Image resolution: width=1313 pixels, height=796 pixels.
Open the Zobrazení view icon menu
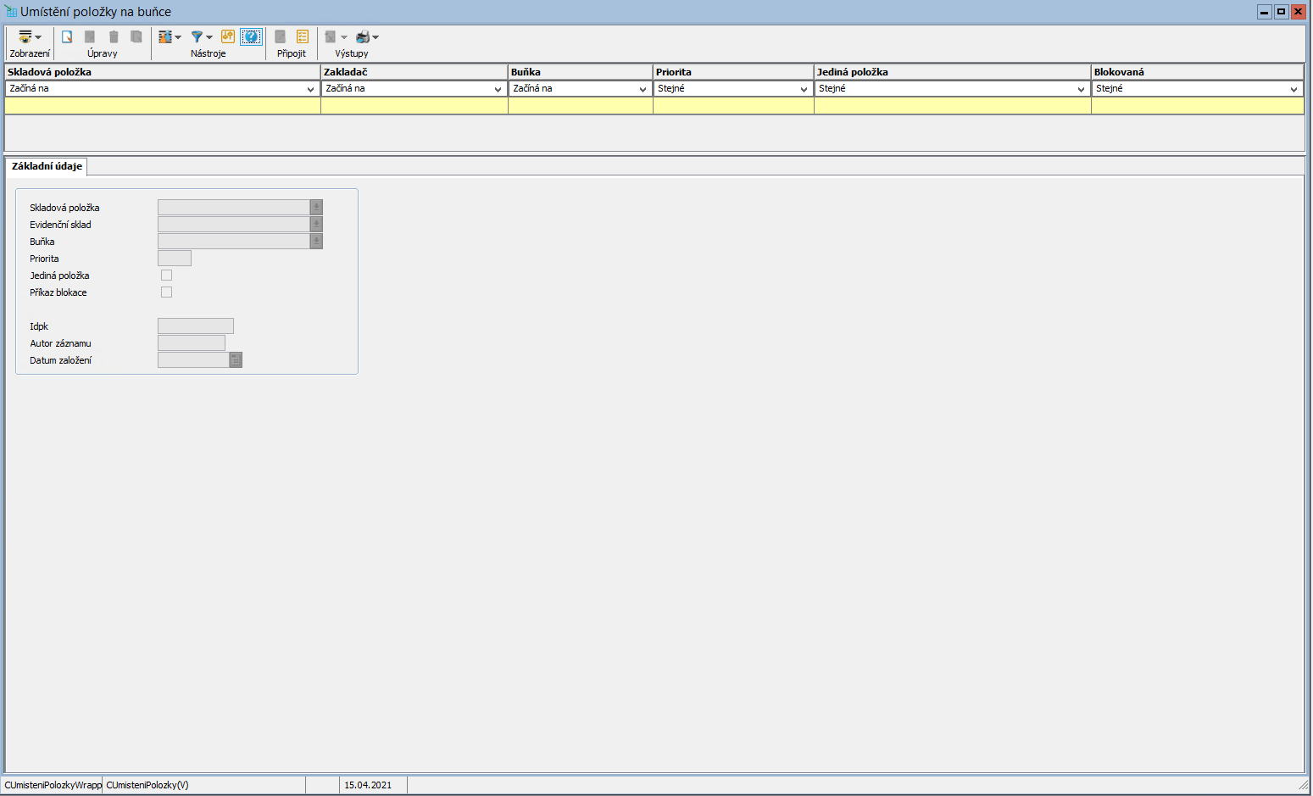click(29, 37)
